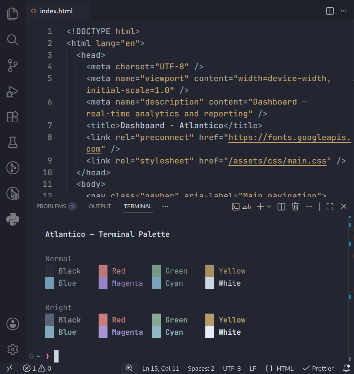Split the terminal panel
This screenshot has width=354, height=374.
point(281,206)
